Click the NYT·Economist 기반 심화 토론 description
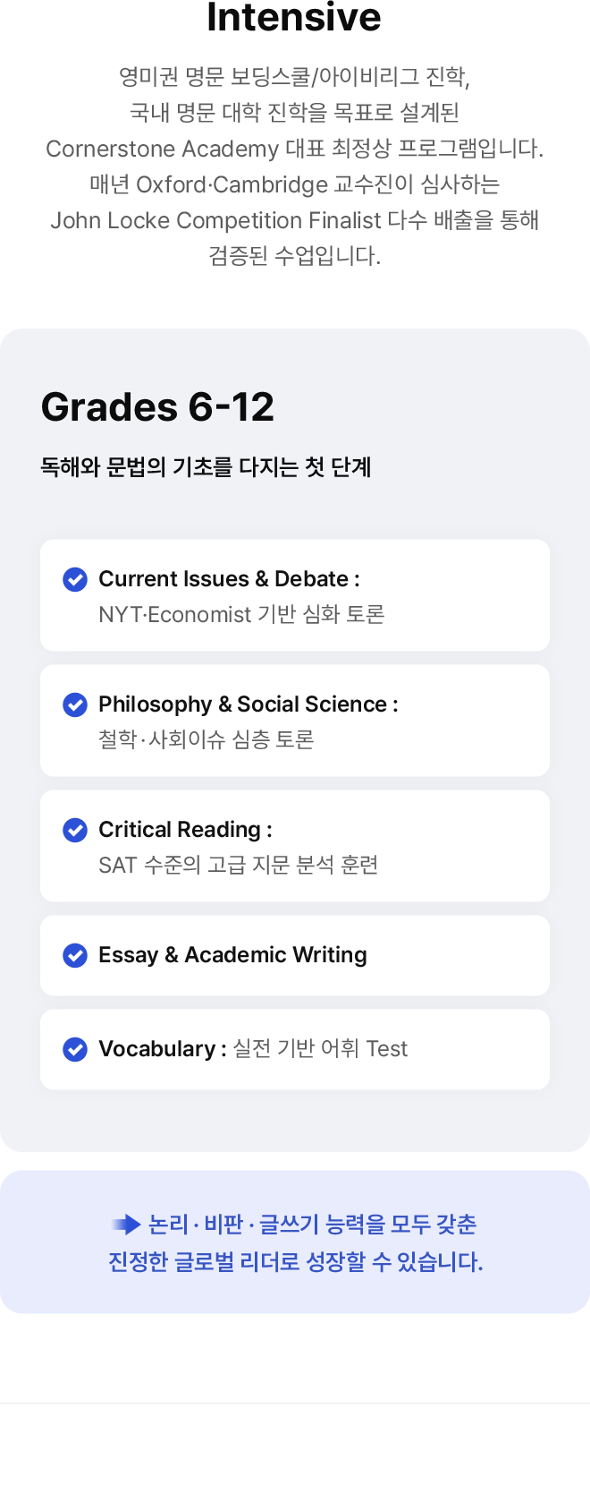Image resolution: width=590 pixels, height=1494 pixels. pos(241,615)
